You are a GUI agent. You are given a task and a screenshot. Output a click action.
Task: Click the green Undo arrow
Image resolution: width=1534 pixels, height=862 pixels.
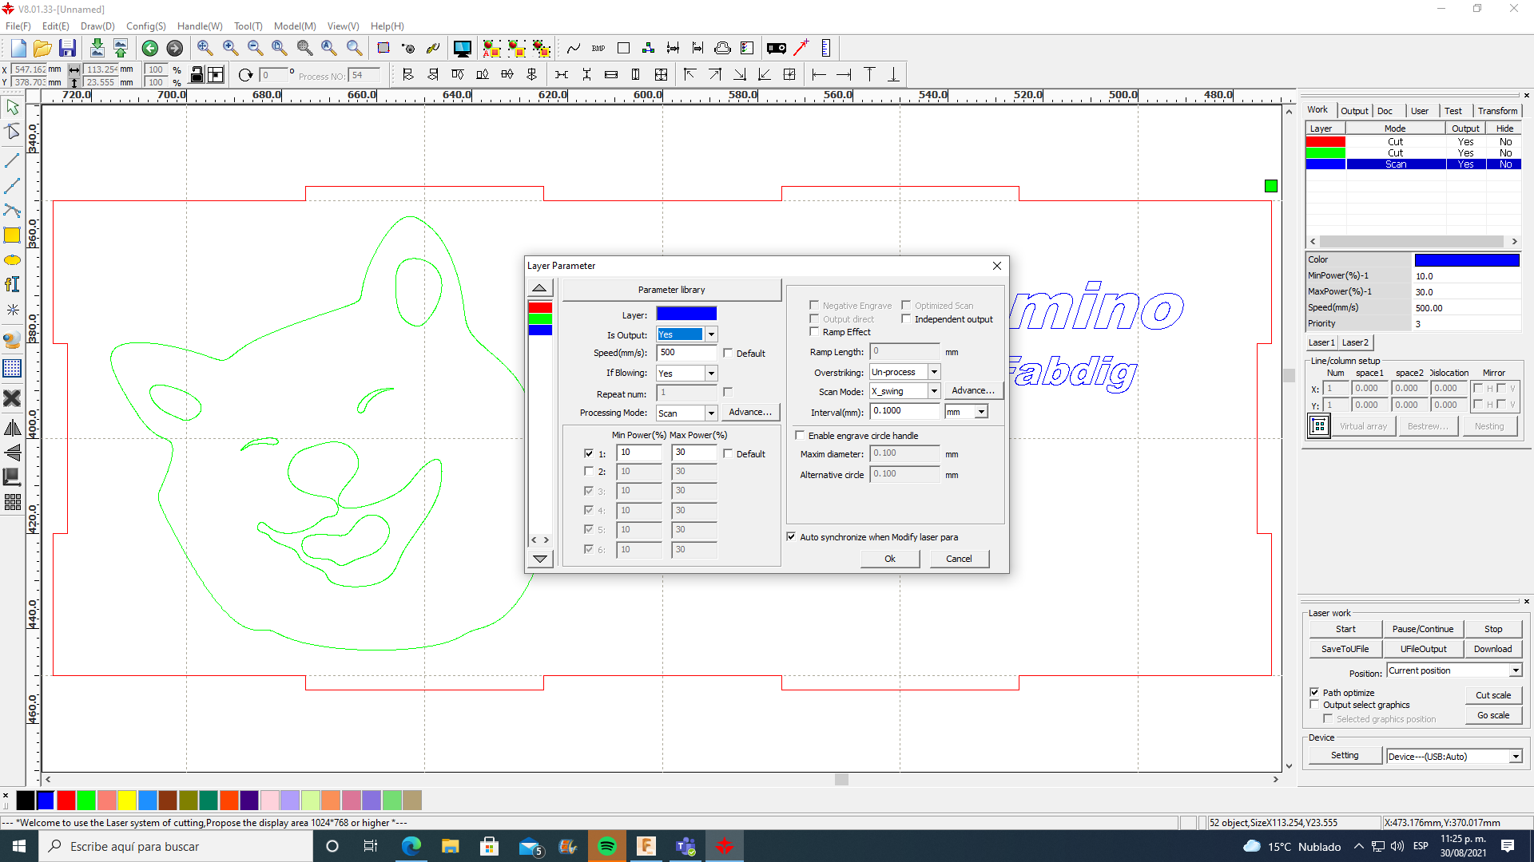[x=149, y=49]
